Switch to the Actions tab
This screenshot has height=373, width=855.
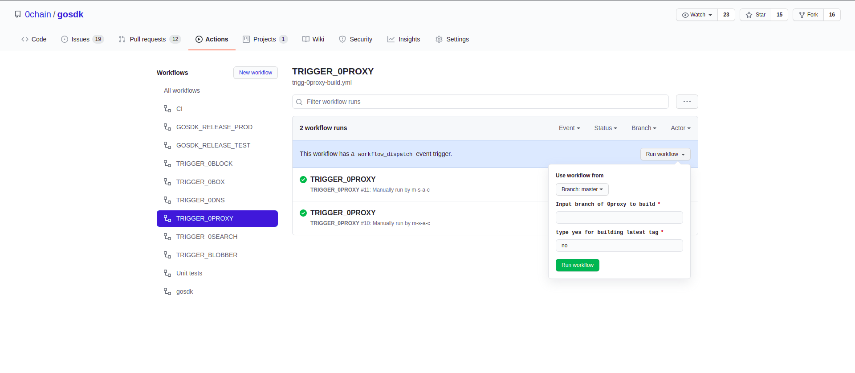coord(212,39)
